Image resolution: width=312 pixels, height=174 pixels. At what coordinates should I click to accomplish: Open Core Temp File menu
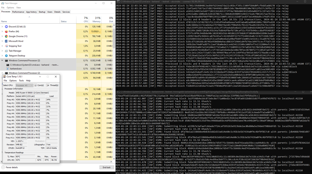pos(5,81)
